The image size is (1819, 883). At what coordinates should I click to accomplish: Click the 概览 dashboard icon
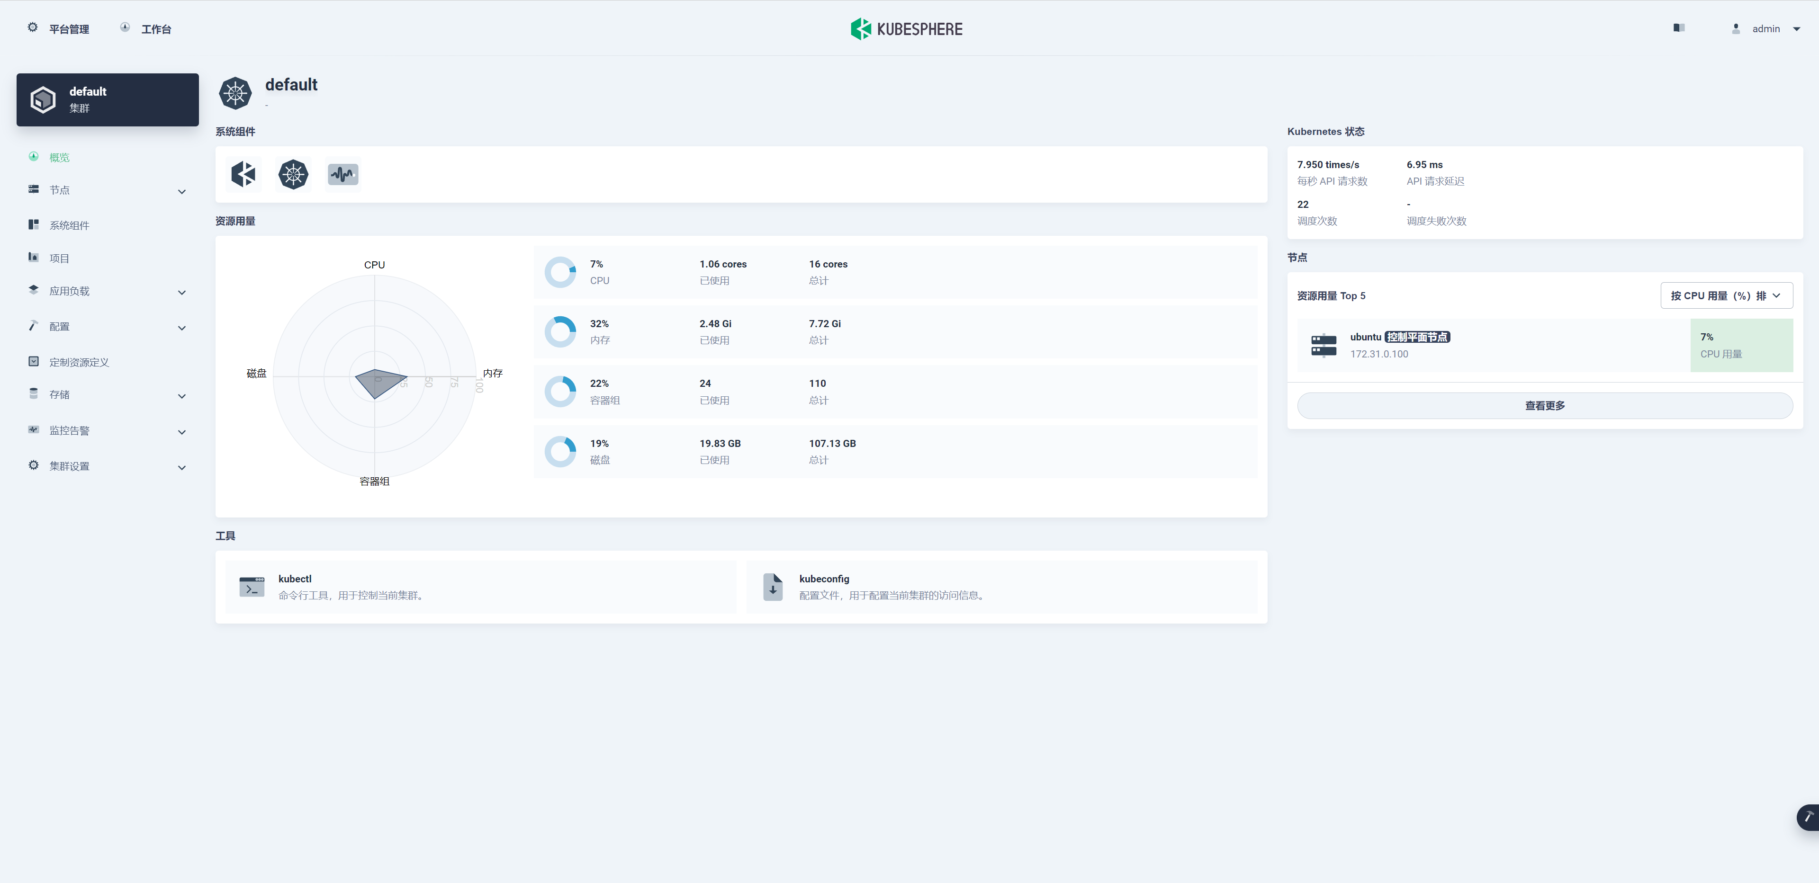[33, 156]
